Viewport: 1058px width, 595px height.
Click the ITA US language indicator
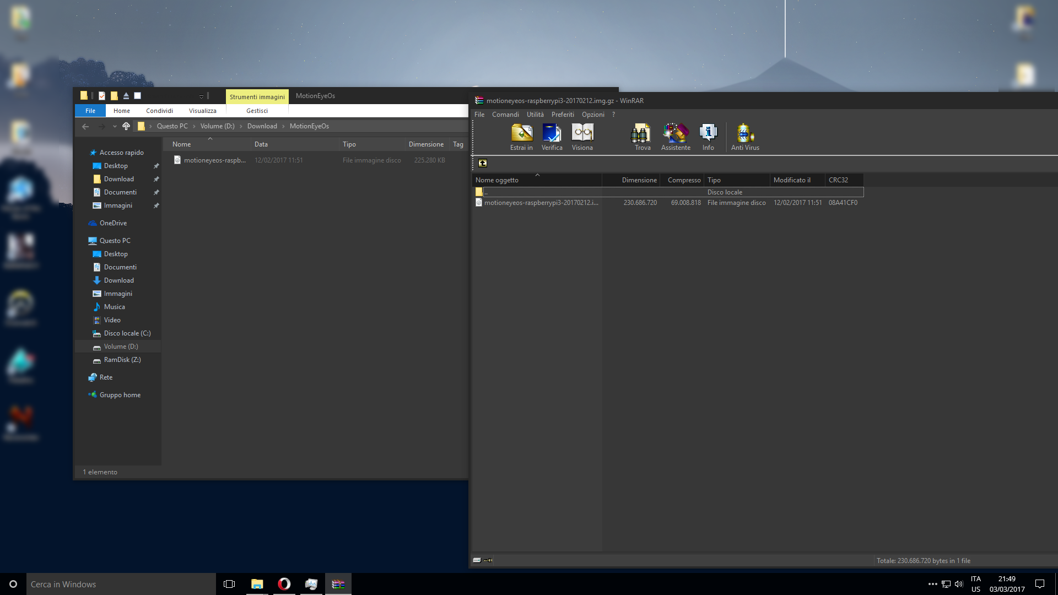(975, 584)
